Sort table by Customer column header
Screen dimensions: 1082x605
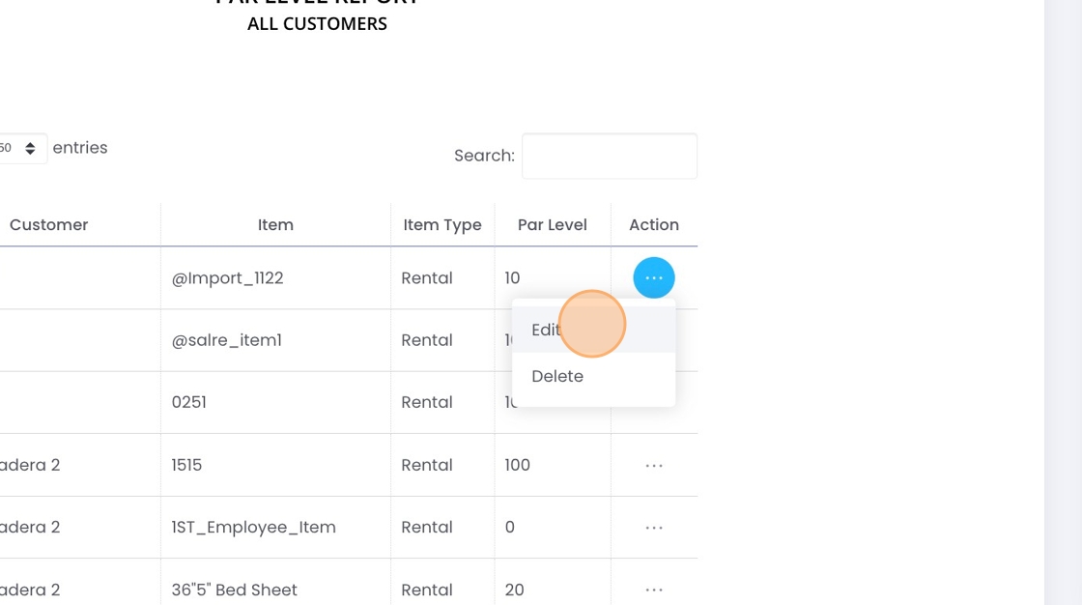point(48,224)
